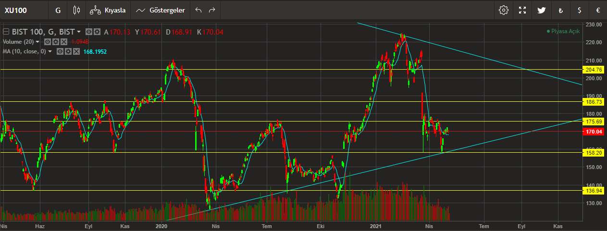Click the 158.20 yellow price label
607x231 pixels.
(x=594, y=152)
